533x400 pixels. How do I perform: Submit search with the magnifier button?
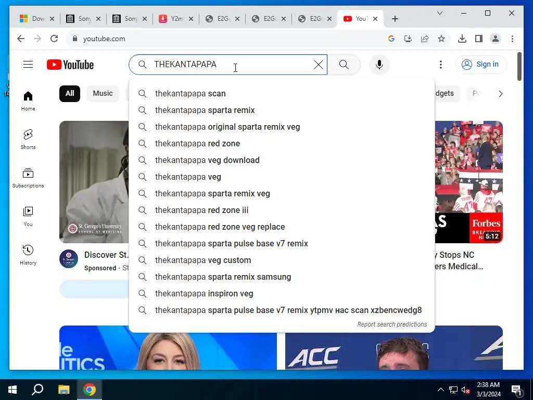pos(344,64)
